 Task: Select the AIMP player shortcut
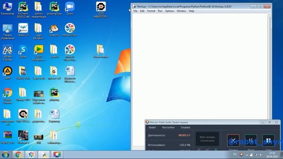8,73
